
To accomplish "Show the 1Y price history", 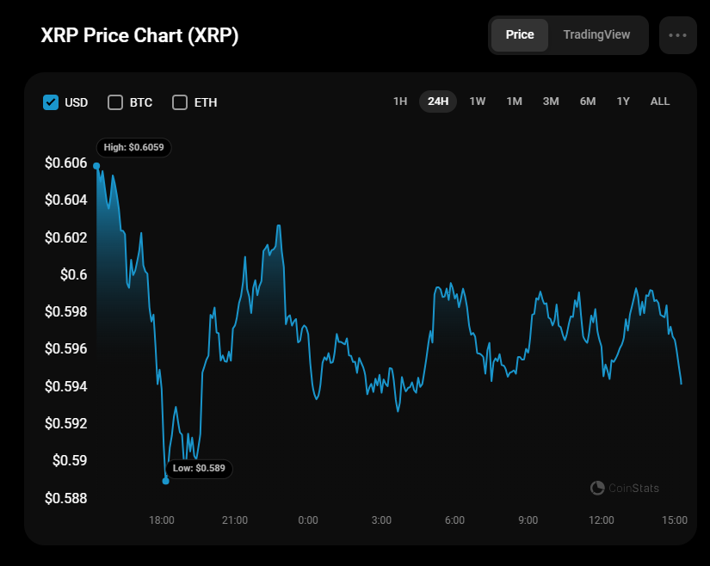I will pos(623,102).
